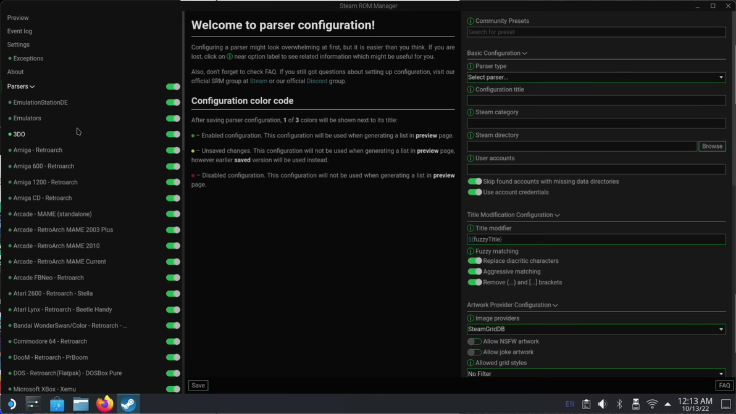Go to the Settings page

[19, 44]
